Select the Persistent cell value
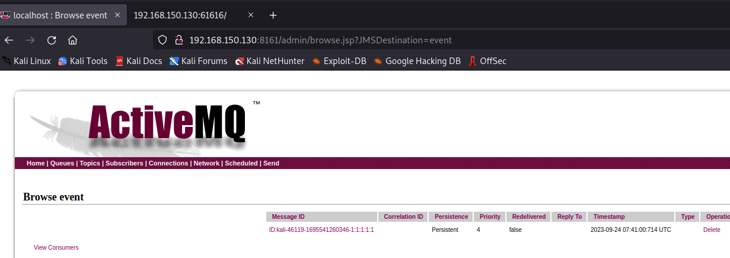Screen dimensions: 730x258 (x=445, y=230)
